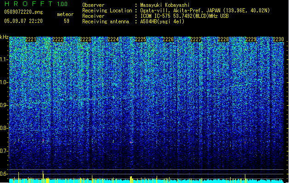
Task: Click the 2228 time marker
Action: click(x=223, y=39)
